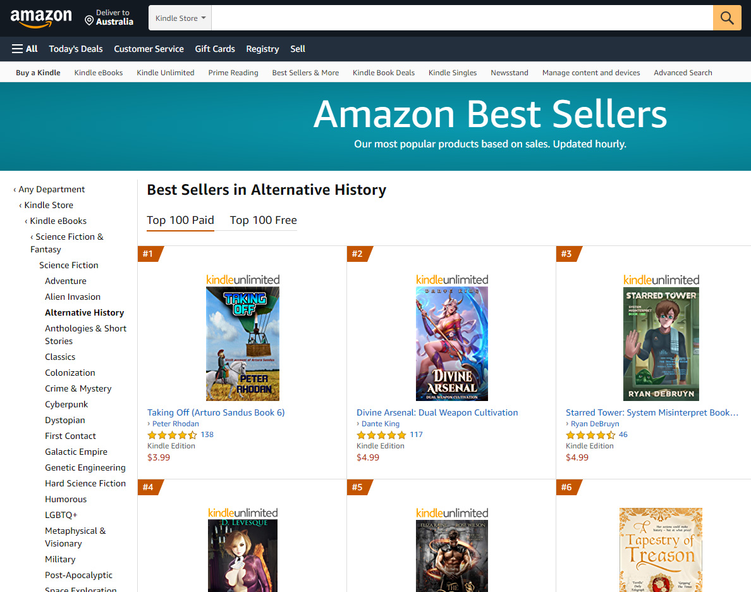The width and height of the screenshot is (751, 592).
Task: Click the star rating for Starred Tower
Action: [590, 435]
